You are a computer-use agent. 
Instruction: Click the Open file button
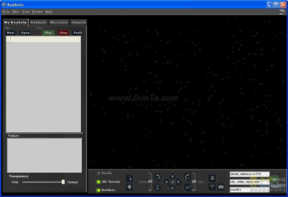tap(25, 33)
